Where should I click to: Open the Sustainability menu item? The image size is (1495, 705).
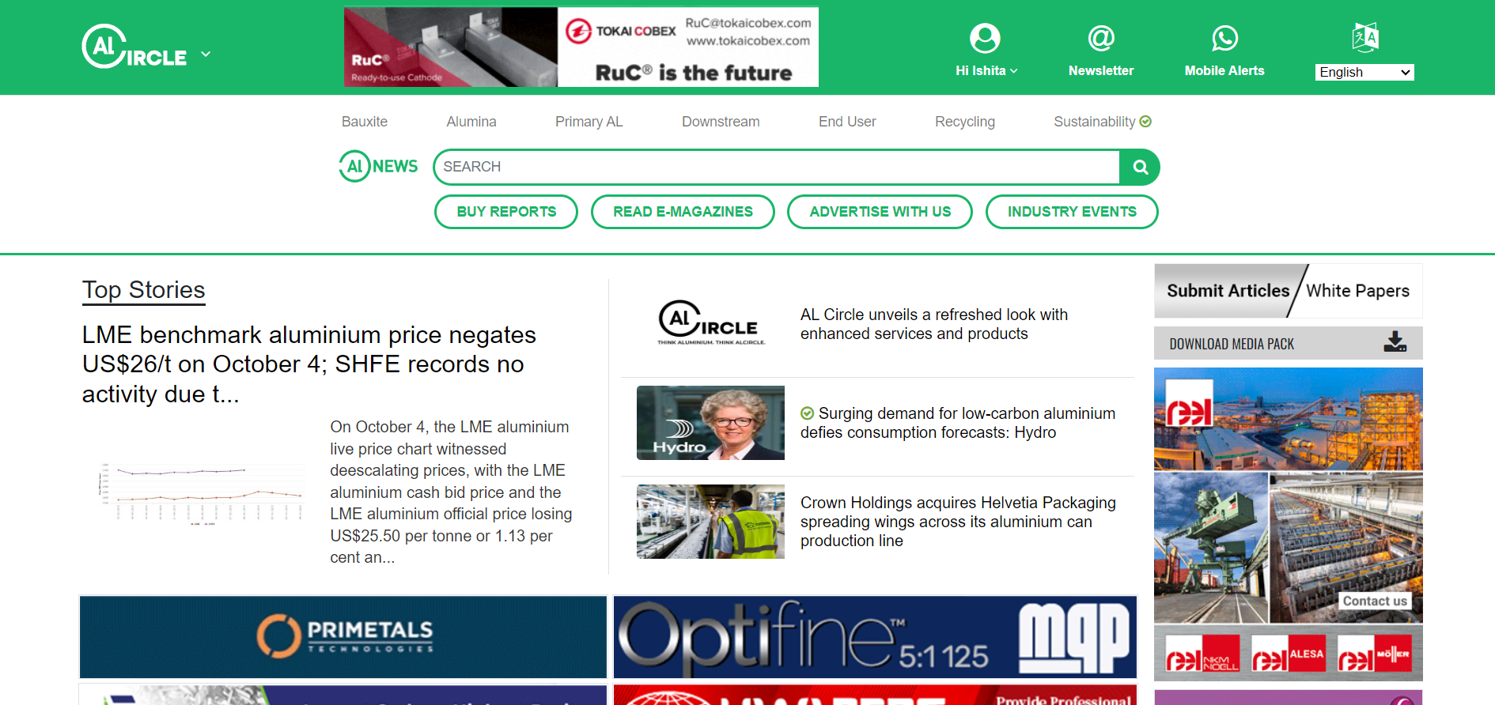pos(1103,122)
